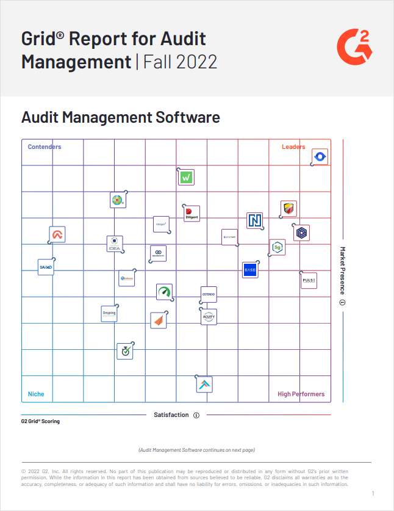Click the pale logo left of Diligent
Viewport: 394px width, 511px height.
(161, 224)
